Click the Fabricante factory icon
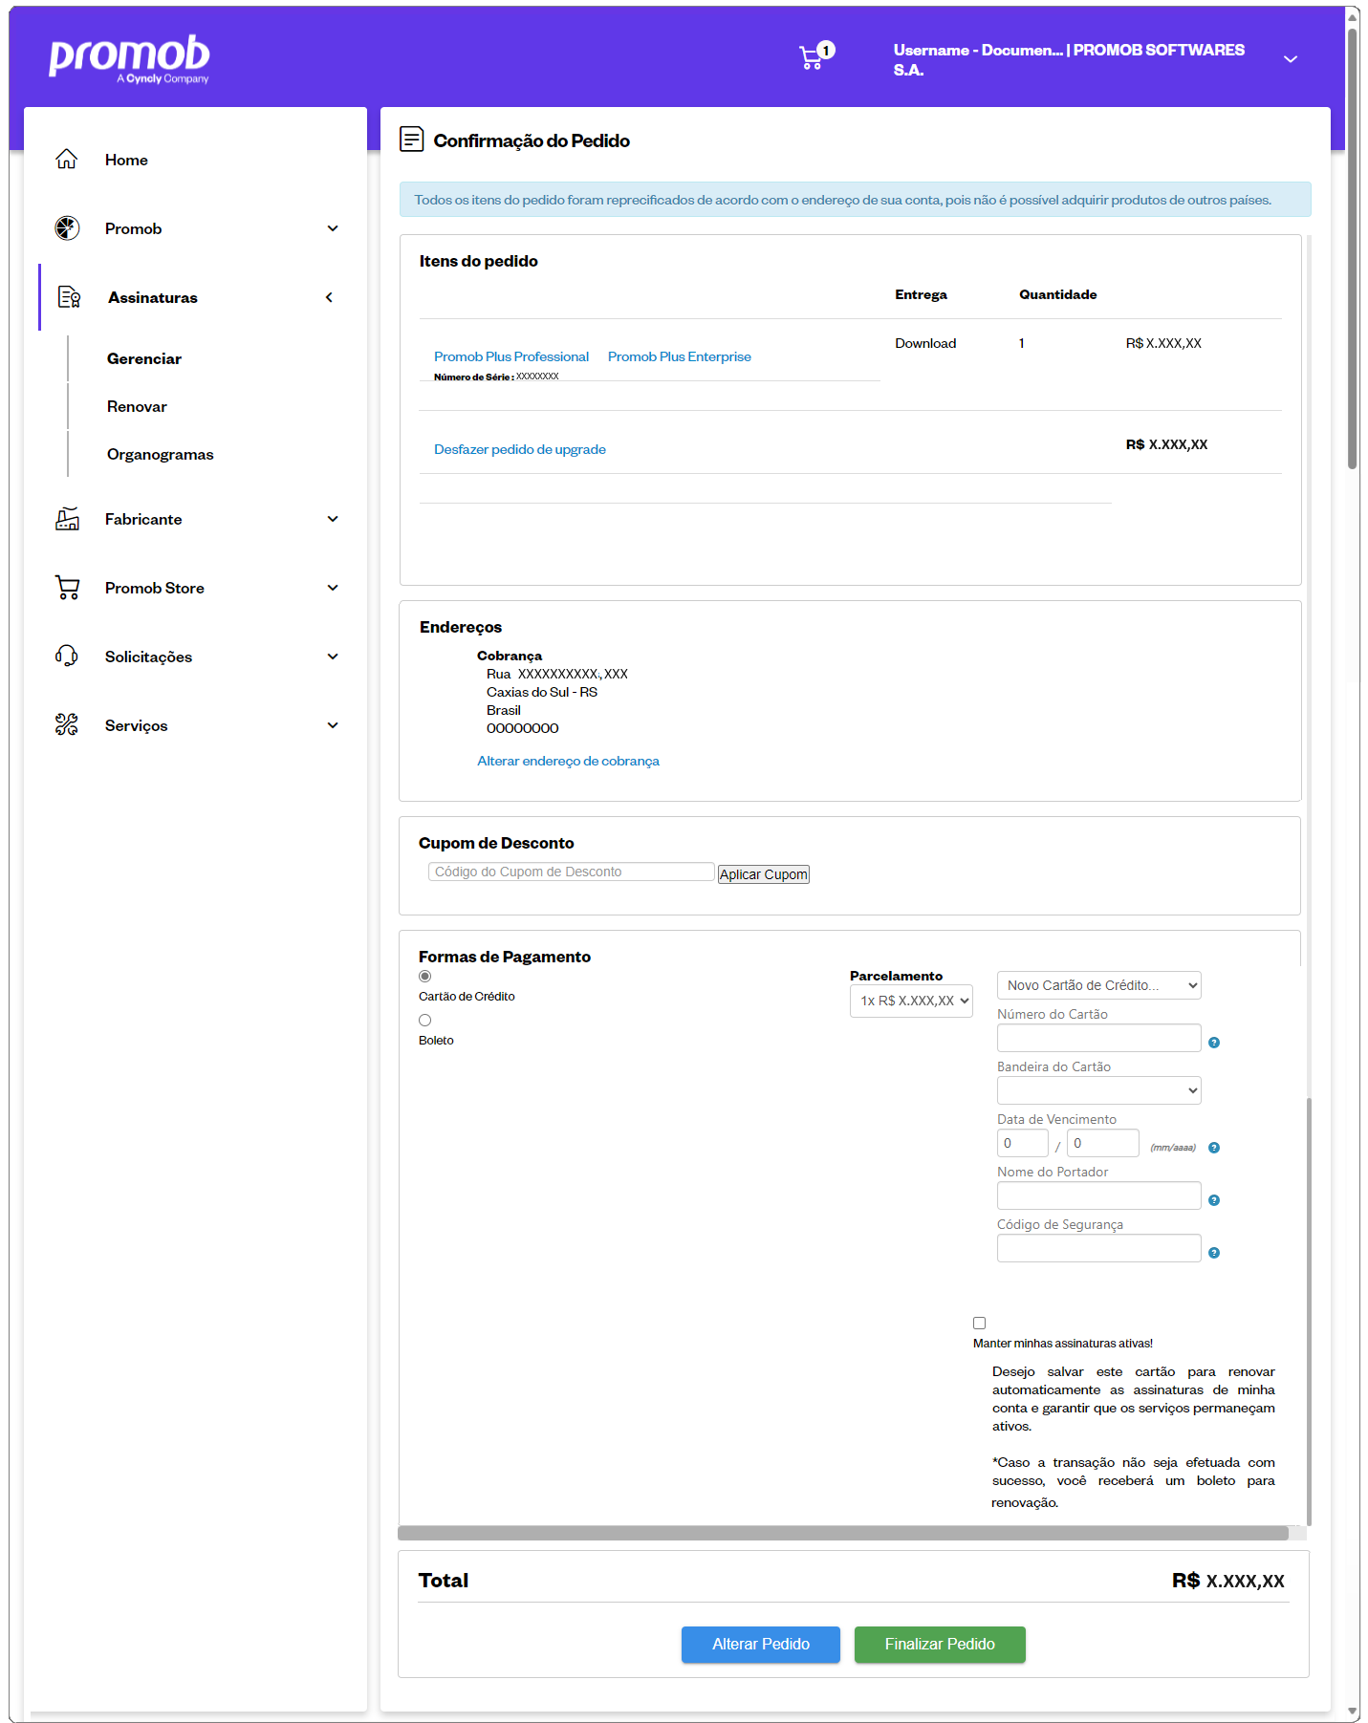The width and height of the screenshot is (1368, 1723). click(67, 519)
